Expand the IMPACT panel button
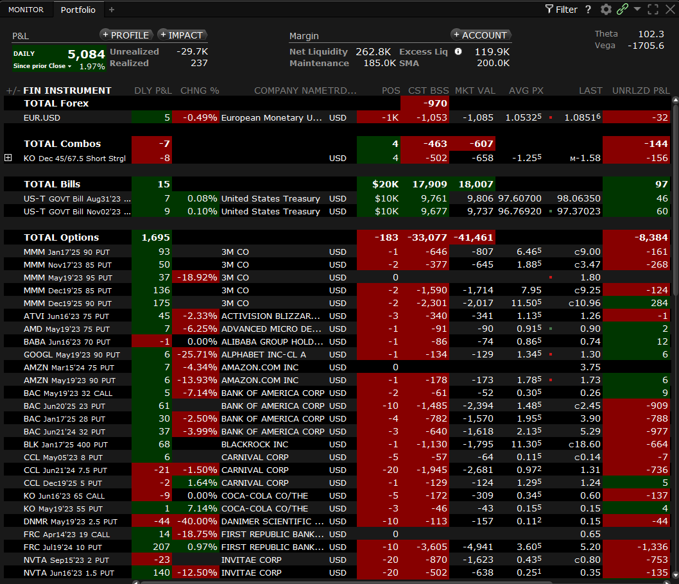 point(182,35)
